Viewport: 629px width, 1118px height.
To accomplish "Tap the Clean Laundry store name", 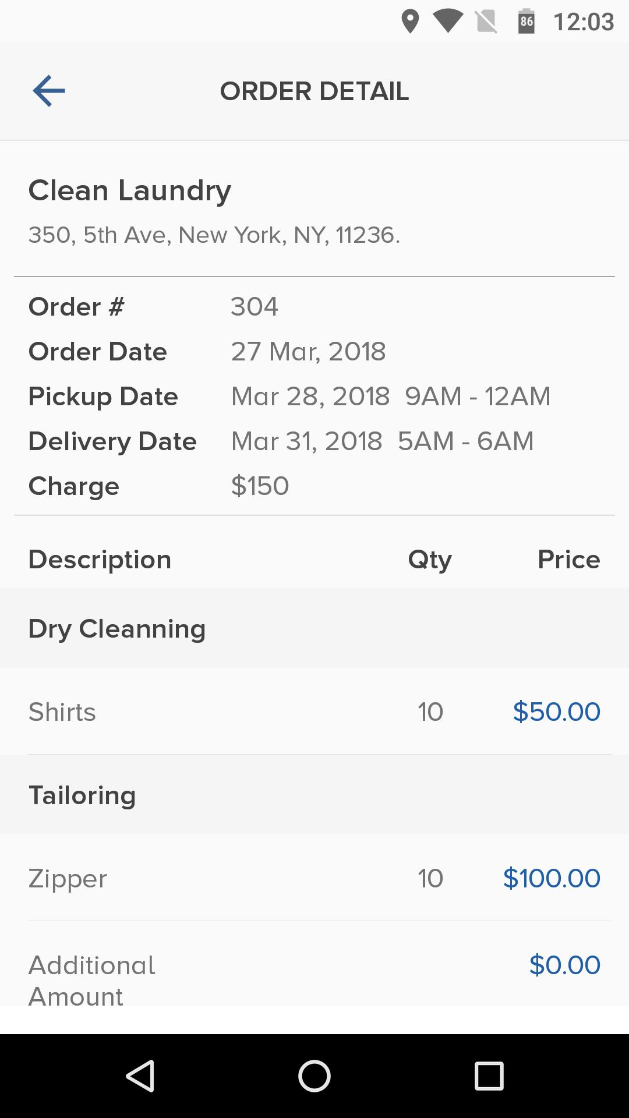I will click(130, 191).
